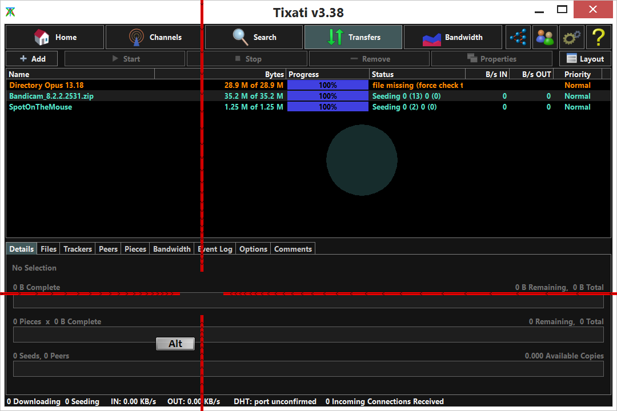Screen dimensions: 617x411
Task: Open the Channels section
Action: point(154,37)
